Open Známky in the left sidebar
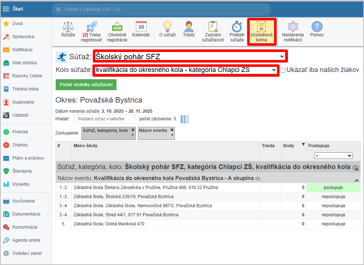This screenshot has height=265, width=364. pyautogui.click(x=20, y=145)
